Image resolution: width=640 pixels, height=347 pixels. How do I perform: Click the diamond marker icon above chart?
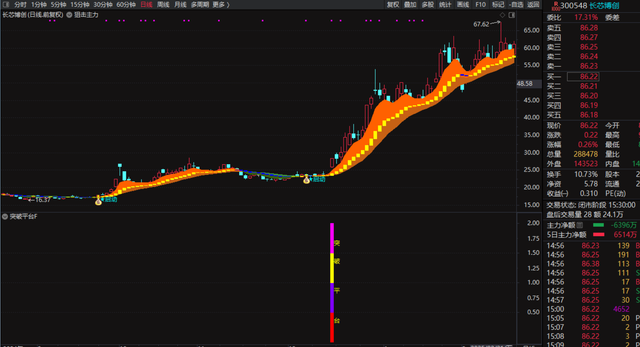(502, 15)
